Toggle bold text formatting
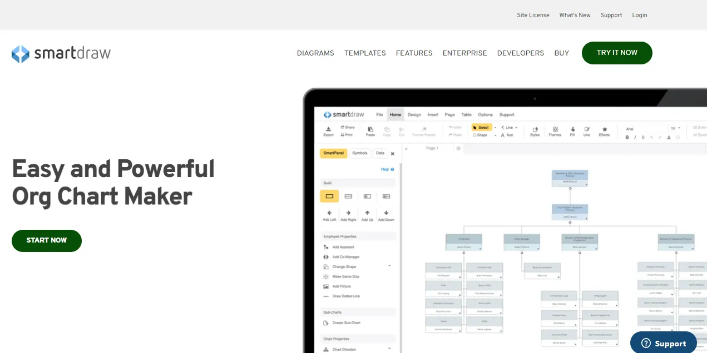Screen dimensions: 707x353 [x=627, y=137]
